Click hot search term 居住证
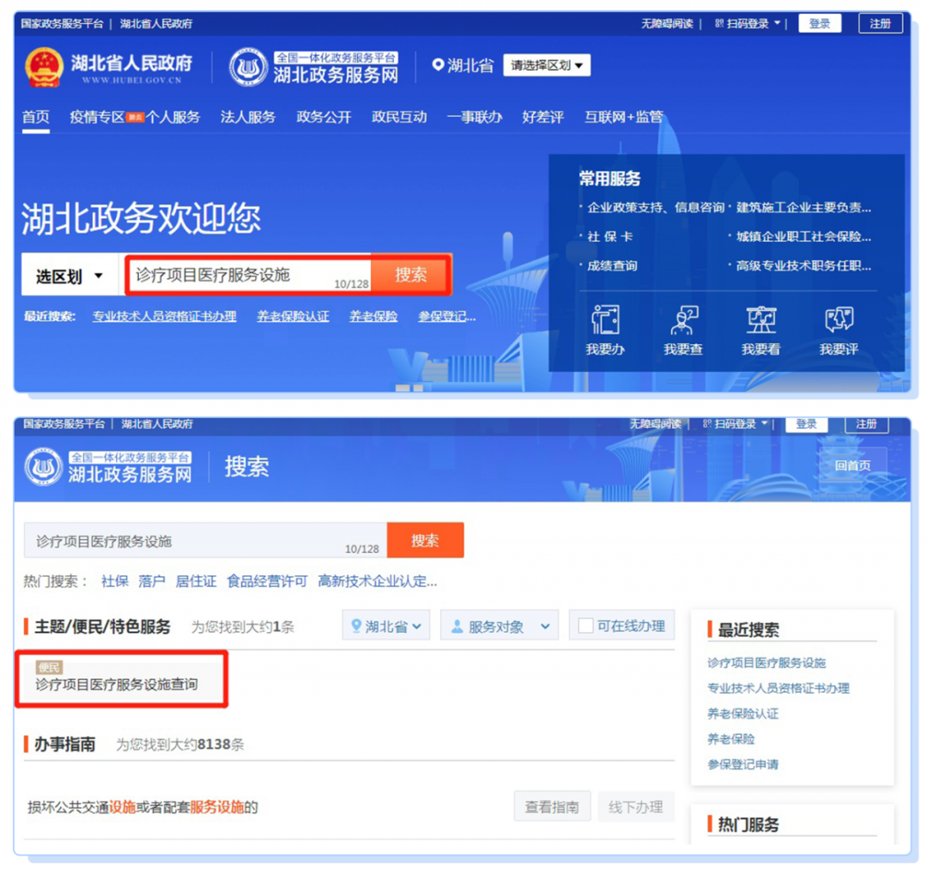The height and width of the screenshot is (874, 927). tap(196, 580)
